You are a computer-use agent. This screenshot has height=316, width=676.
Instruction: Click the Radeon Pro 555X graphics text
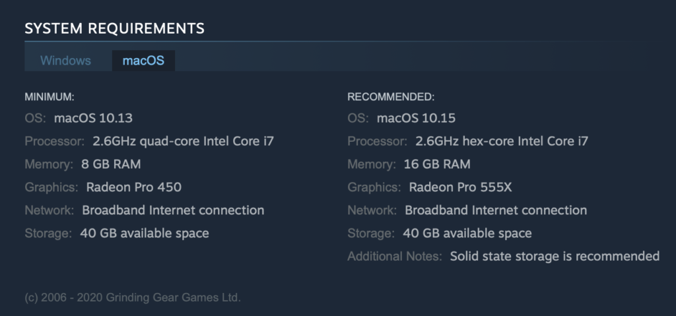(460, 187)
